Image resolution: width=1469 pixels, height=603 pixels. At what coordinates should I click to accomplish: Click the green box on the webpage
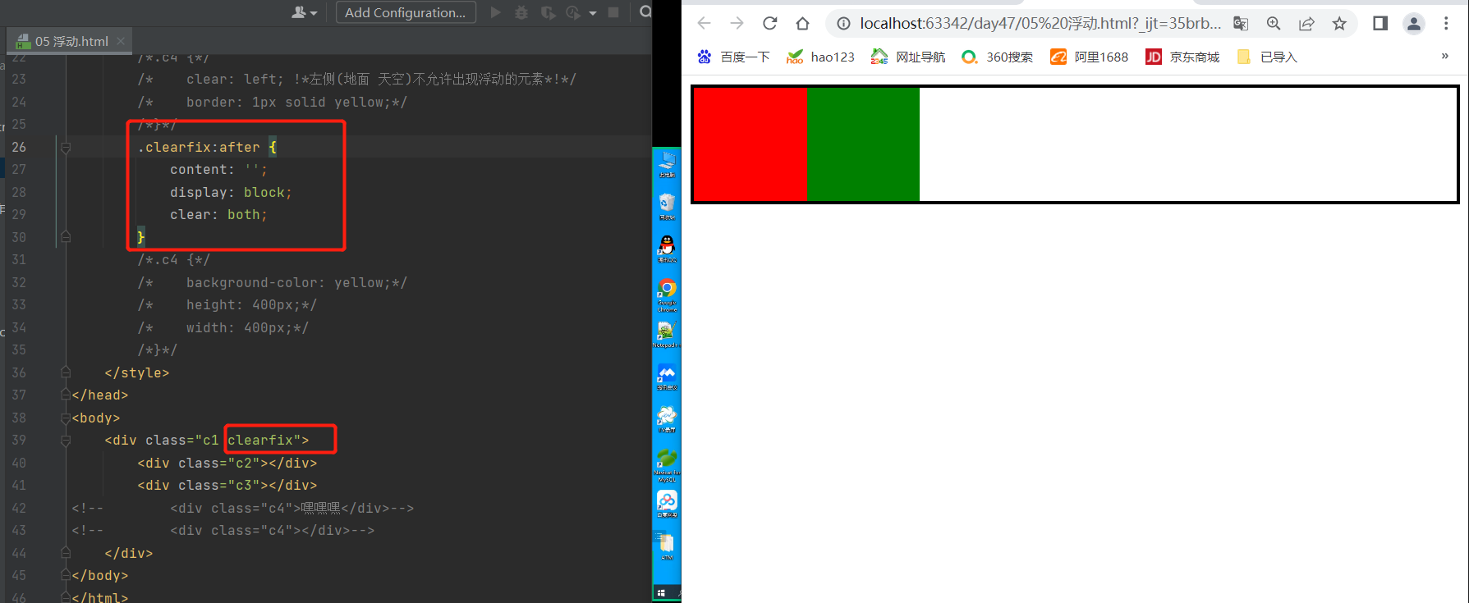click(x=863, y=144)
